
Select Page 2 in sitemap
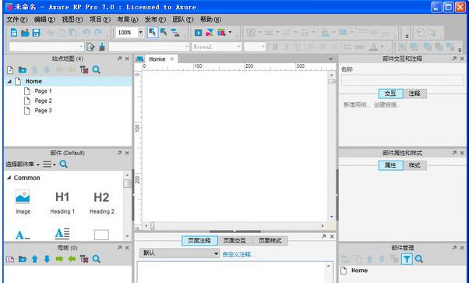pyautogui.click(x=43, y=101)
